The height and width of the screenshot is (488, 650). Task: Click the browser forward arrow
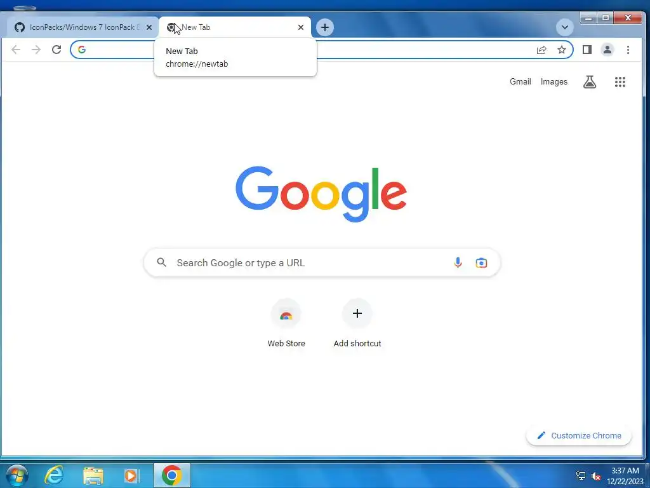(x=36, y=50)
